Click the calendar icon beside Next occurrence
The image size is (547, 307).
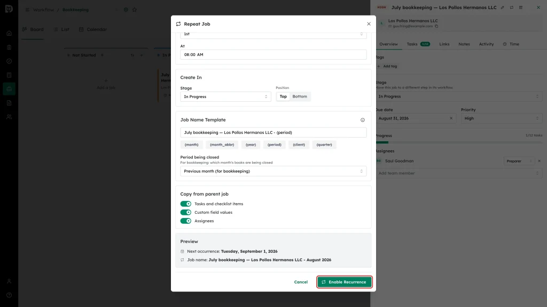[182, 252]
